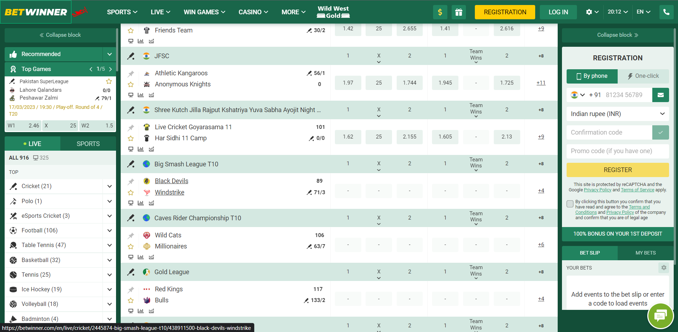Open the CASINO dropdown menu

click(x=253, y=12)
